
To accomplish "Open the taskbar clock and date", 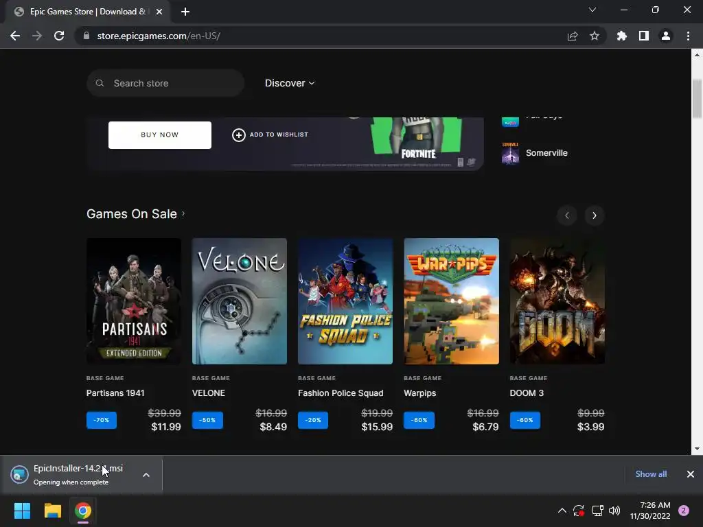I will coord(651,511).
